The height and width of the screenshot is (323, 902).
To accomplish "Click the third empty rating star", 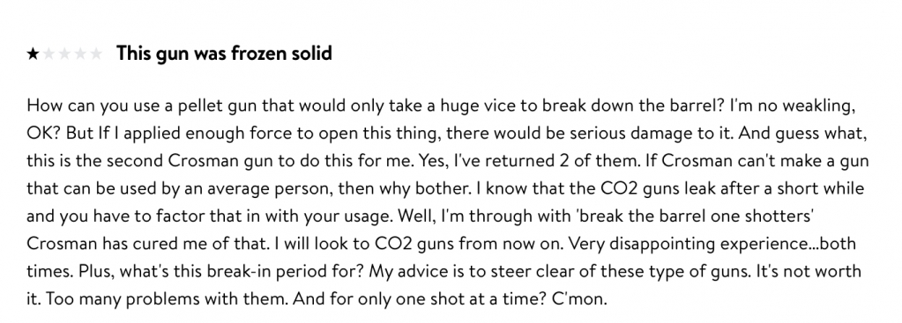I will click(x=64, y=54).
